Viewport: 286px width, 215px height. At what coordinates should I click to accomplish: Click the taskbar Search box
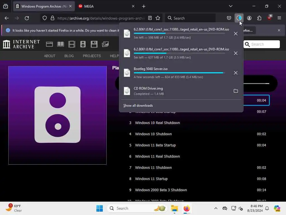pos(137,208)
